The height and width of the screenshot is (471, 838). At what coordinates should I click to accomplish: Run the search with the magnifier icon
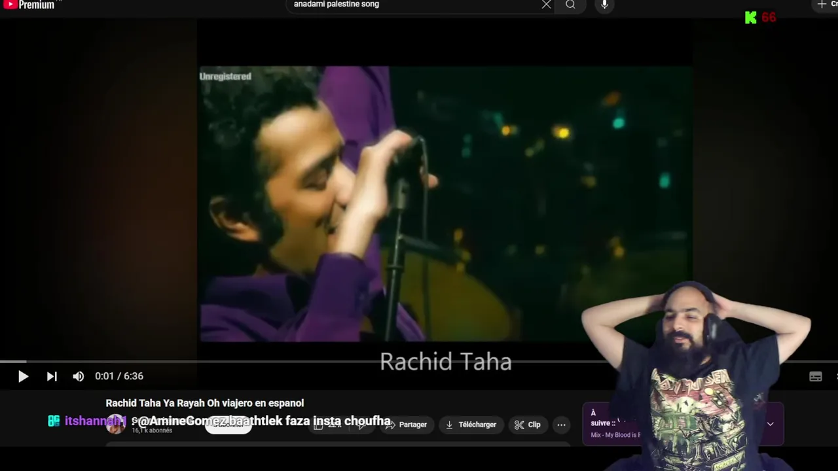[570, 5]
